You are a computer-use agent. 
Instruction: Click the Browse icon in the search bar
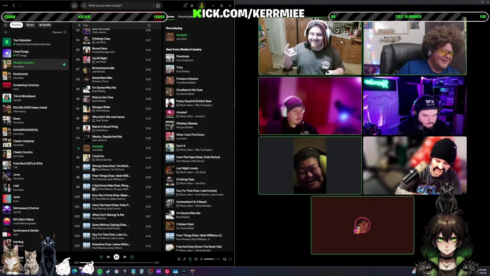[158, 5]
